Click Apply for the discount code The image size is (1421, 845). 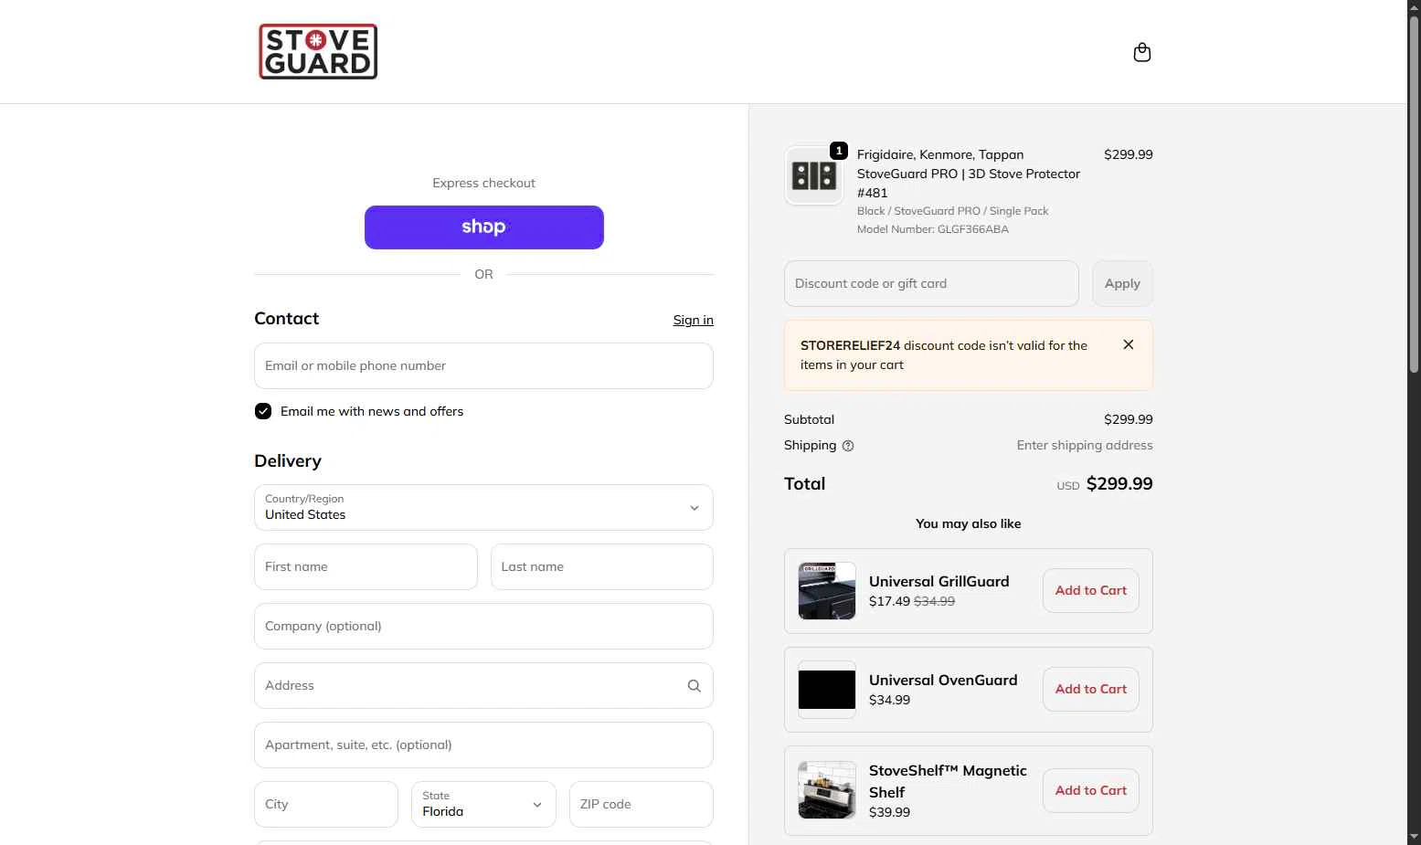(x=1122, y=283)
